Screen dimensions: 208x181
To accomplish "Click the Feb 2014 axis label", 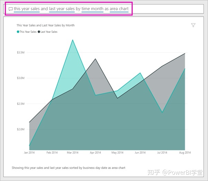I will point(52,152).
